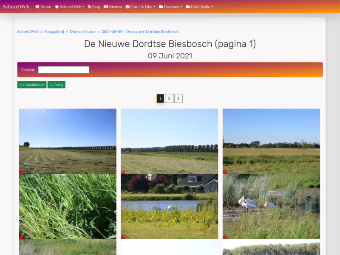Click the newspaper icon beside Nieuws
Screen dimensions: 340x255
tap(106, 7)
